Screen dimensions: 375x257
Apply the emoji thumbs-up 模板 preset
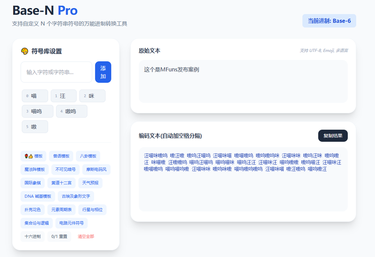pos(33,156)
